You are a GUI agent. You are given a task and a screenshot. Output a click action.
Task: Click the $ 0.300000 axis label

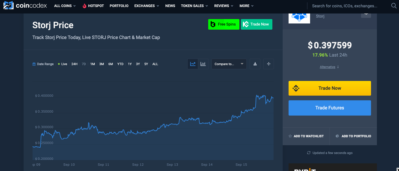point(44,127)
